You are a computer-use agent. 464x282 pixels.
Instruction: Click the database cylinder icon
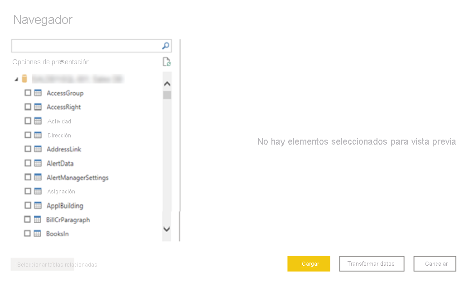(x=24, y=79)
